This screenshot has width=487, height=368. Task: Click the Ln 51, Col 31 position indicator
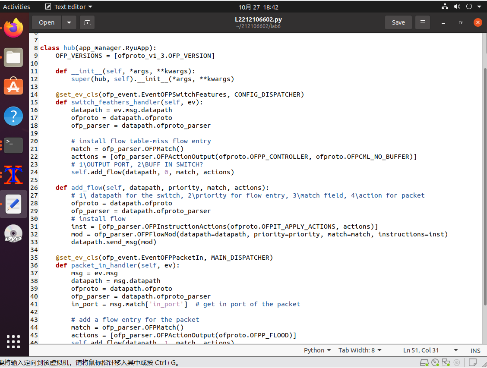pyautogui.click(x=421, y=350)
